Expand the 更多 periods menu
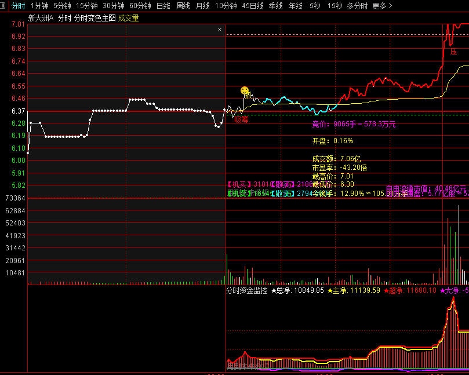The height and width of the screenshot is (375, 469). (381, 6)
